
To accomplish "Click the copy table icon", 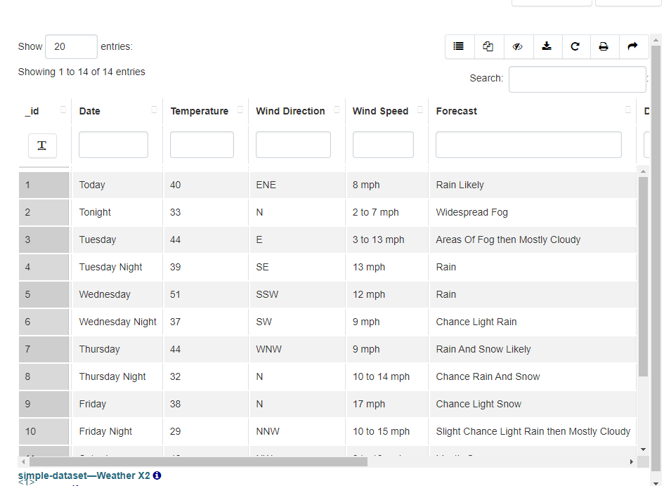I will [x=488, y=46].
